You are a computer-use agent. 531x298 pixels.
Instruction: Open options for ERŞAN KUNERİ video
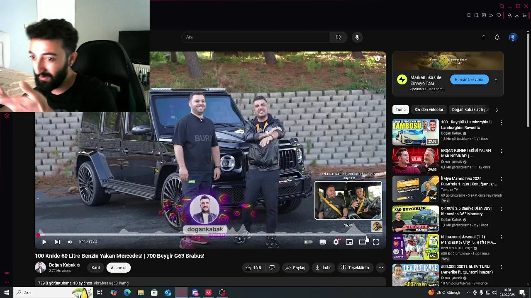[501, 151]
